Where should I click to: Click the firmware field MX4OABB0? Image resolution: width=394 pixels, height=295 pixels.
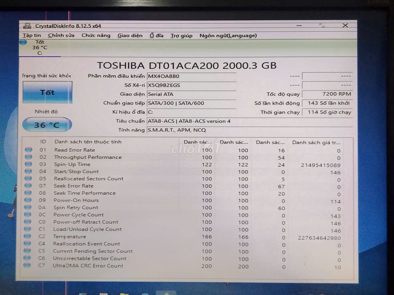[x=192, y=76]
